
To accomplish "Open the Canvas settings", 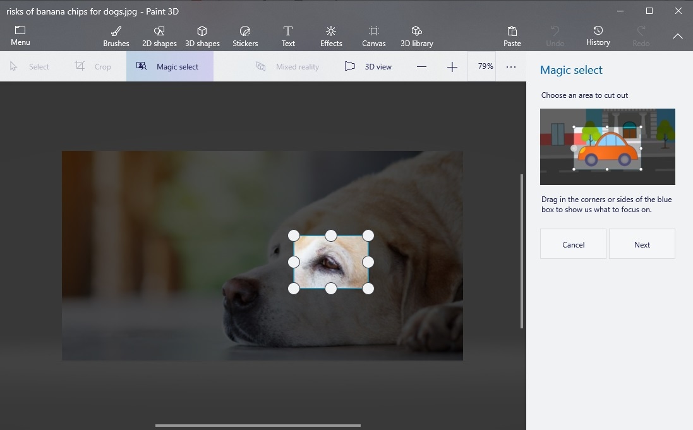I will (374, 36).
